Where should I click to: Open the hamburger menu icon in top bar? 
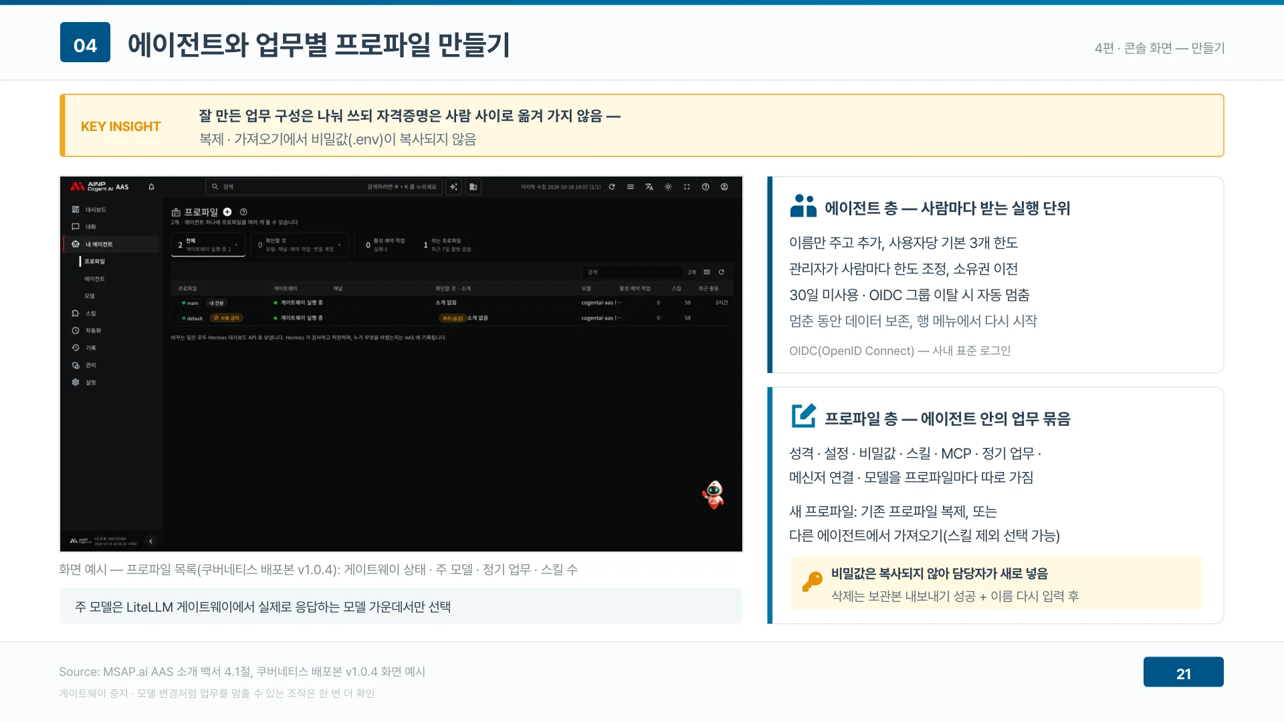[631, 187]
